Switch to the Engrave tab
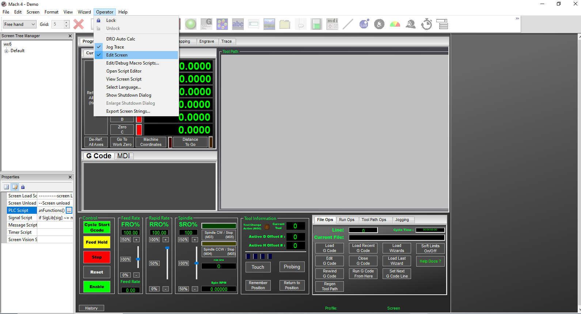This screenshot has height=314, width=581. tap(207, 41)
